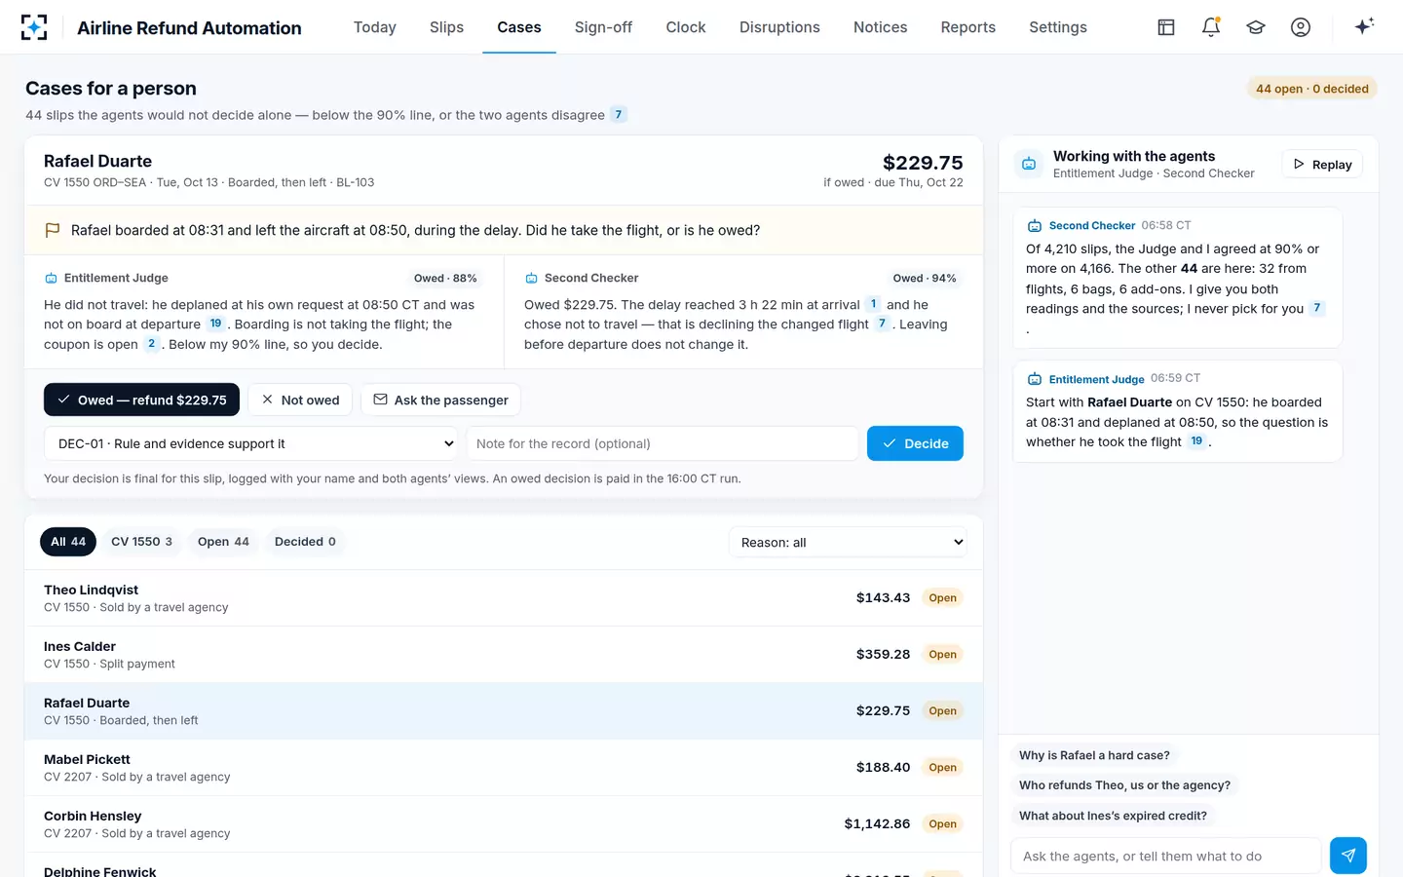Image resolution: width=1403 pixels, height=877 pixels.
Task: Ask 'What about Ines's expired credit?'
Action: coord(1113,816)
